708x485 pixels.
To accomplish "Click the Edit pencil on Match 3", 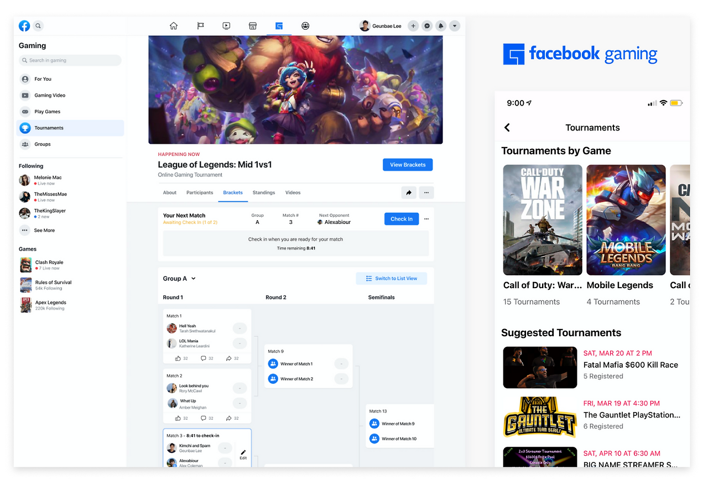I will pos(243,455).
